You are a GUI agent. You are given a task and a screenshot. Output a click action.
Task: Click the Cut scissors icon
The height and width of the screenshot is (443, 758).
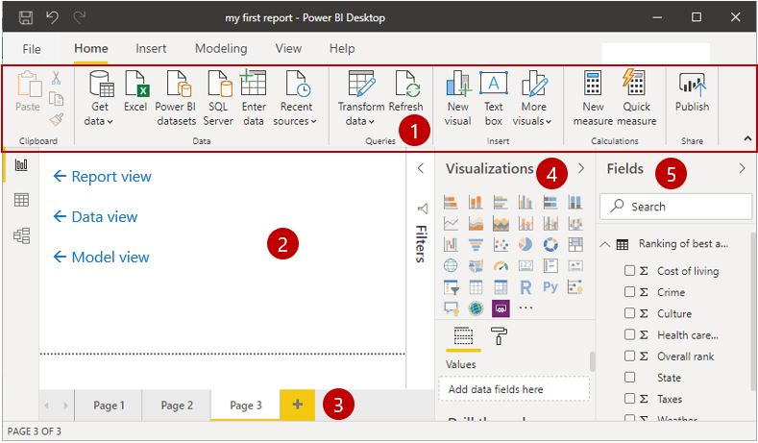(56, 78)
